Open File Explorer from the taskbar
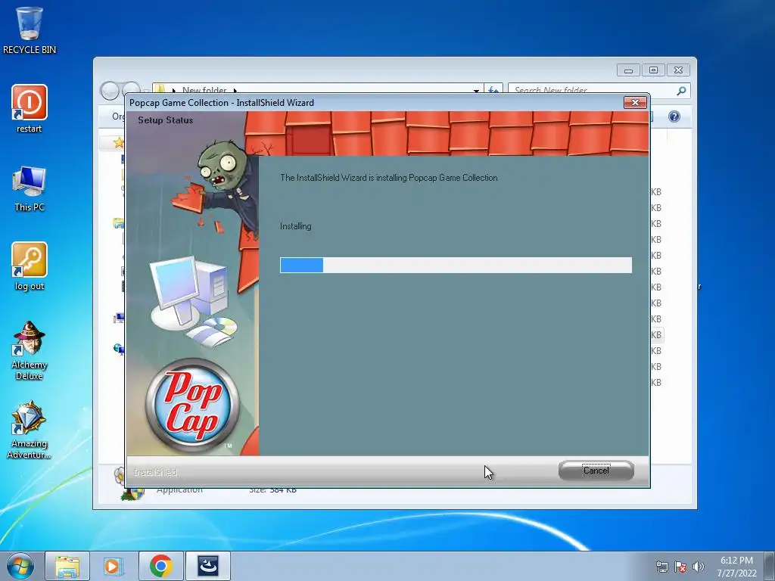The image size is (775, 581). coord(67,566)
